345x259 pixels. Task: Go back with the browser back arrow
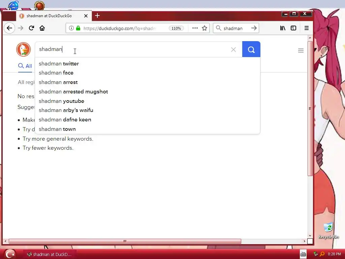point(9,28)
